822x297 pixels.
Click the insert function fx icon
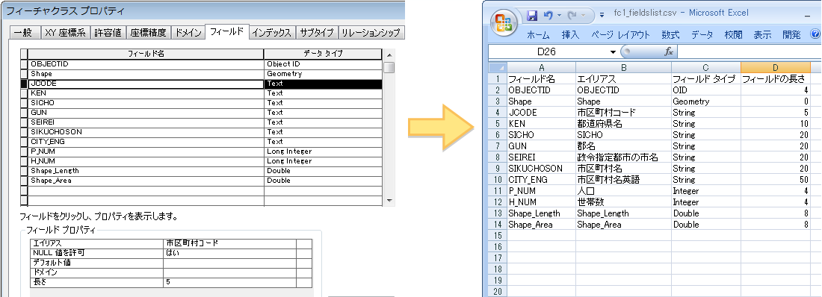pyautogui.click(x=668, y=51)
